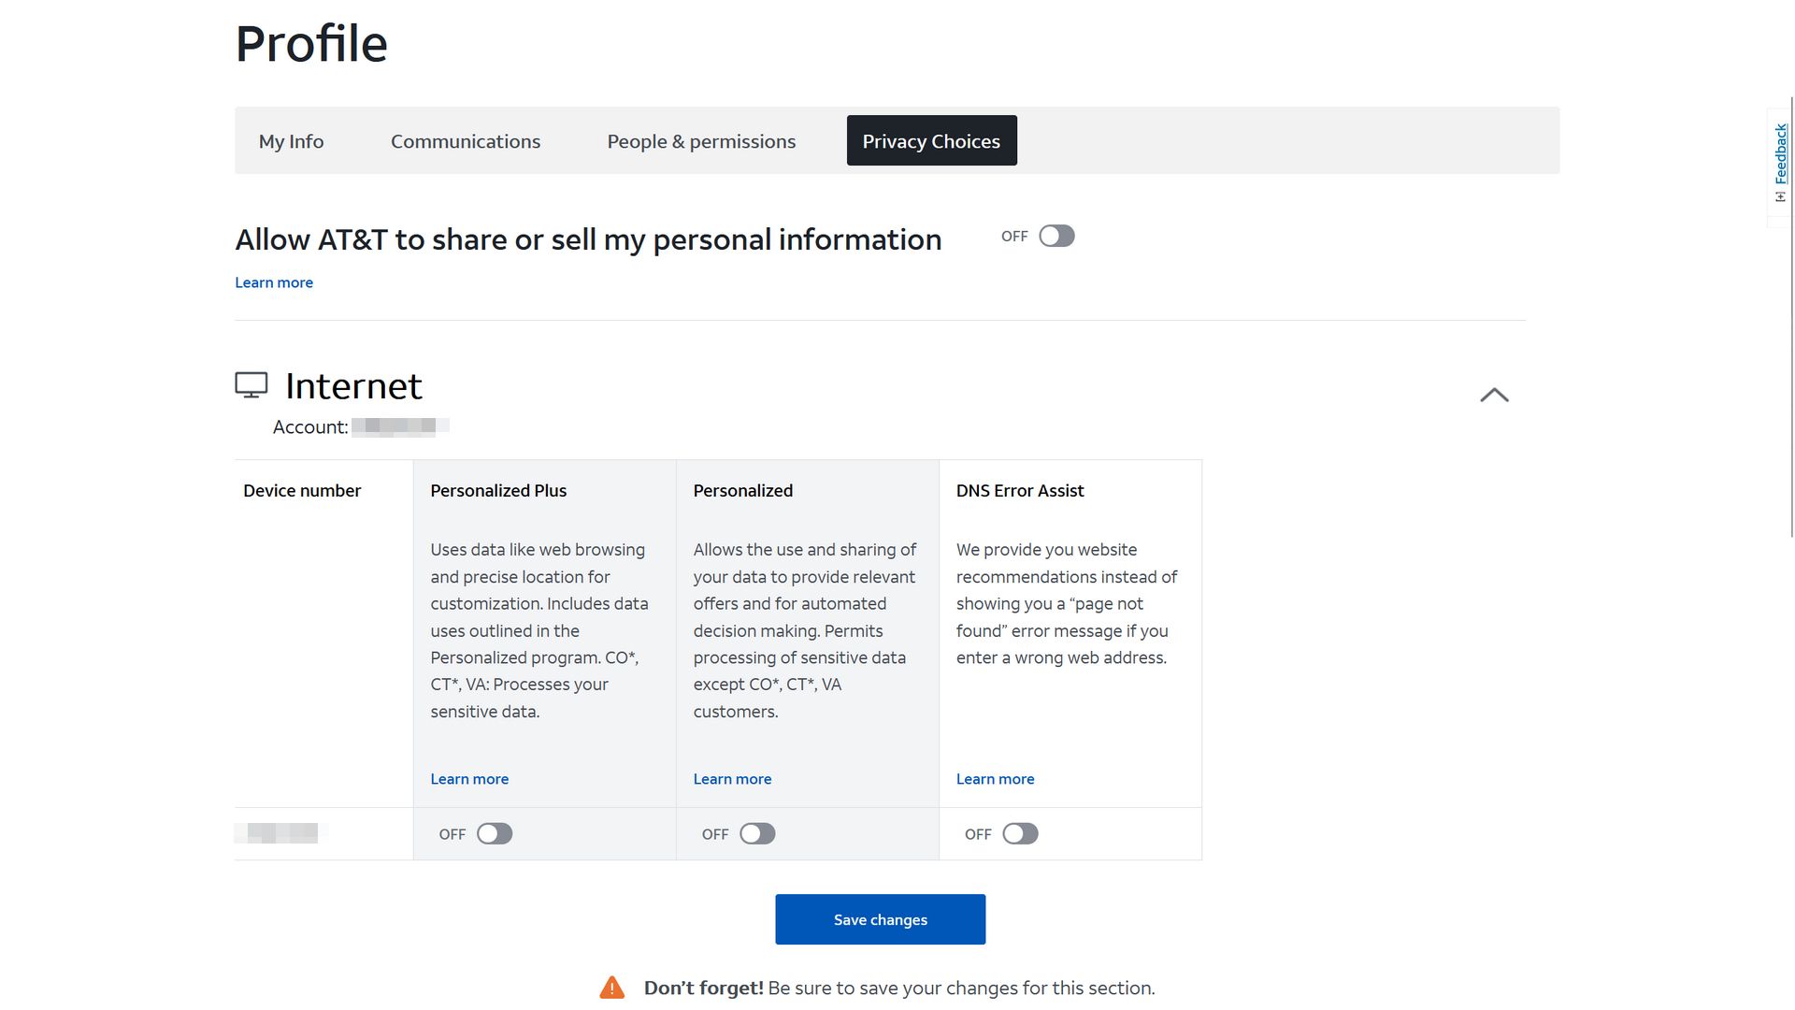Image resolution: width=1795 pixels, height=1010 pixels.
Task: Open Learn more under share or sell heading
Action: click(x=274, y=282)
